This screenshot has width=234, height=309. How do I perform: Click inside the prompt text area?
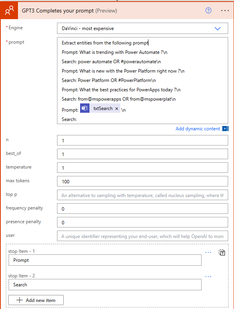coord(143,81)
